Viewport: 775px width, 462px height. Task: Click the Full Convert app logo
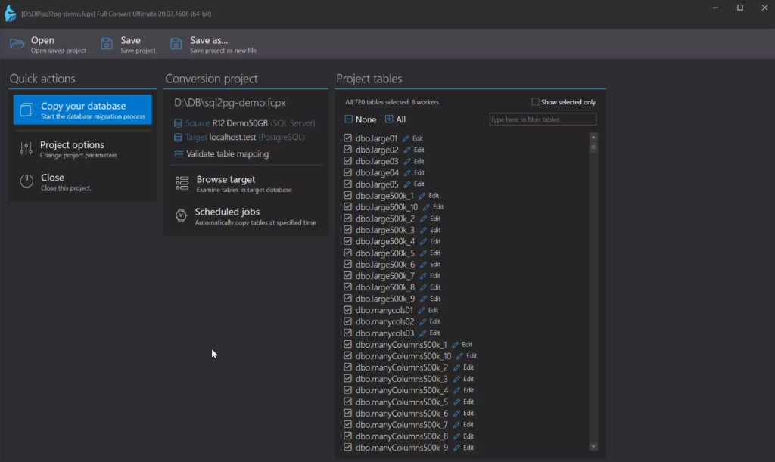click(10, 14)
